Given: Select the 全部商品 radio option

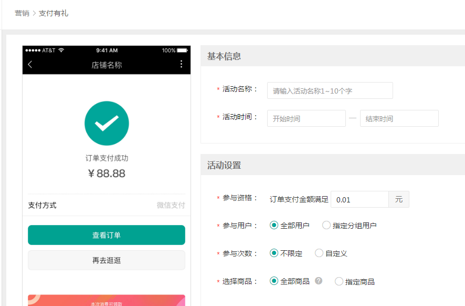Looking at the screenshot, I should click(x=274, y=281).
